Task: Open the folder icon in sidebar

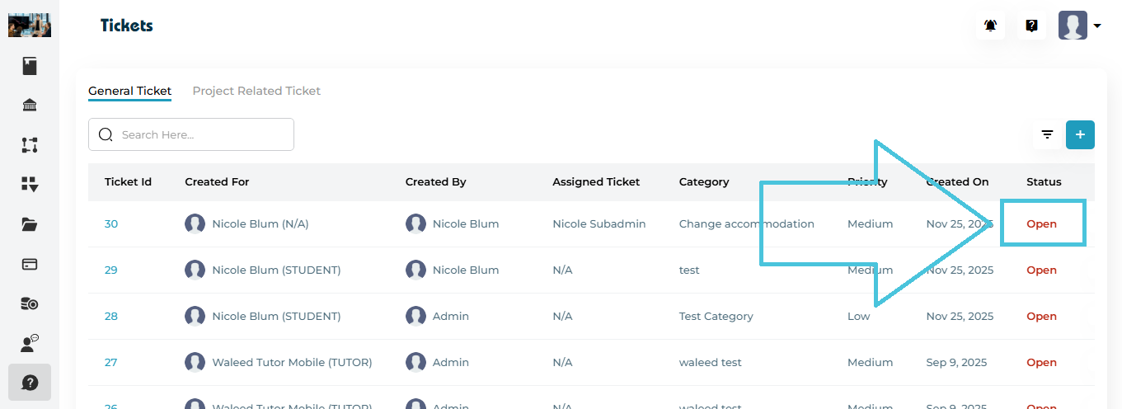Action: click(30, 224)
